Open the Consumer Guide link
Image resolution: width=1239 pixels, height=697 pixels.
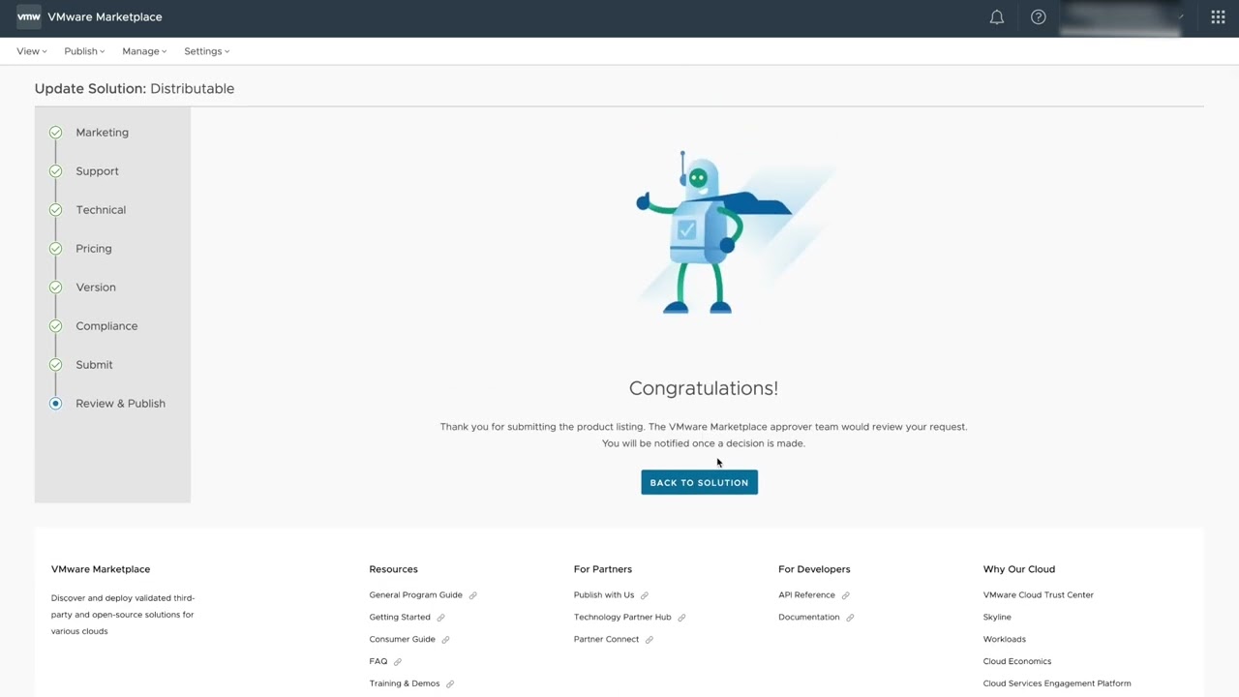coord(402,640)
